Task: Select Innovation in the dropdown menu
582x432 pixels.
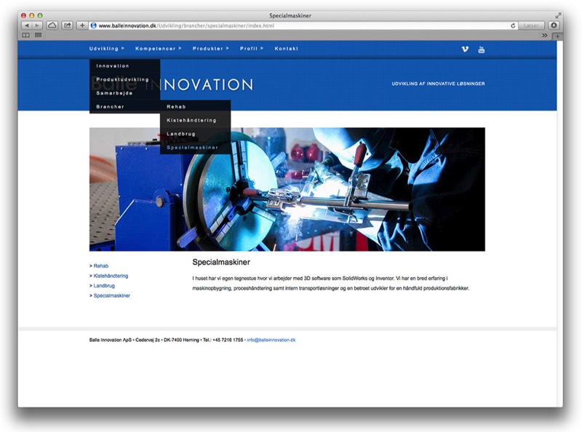Action: 124,66
